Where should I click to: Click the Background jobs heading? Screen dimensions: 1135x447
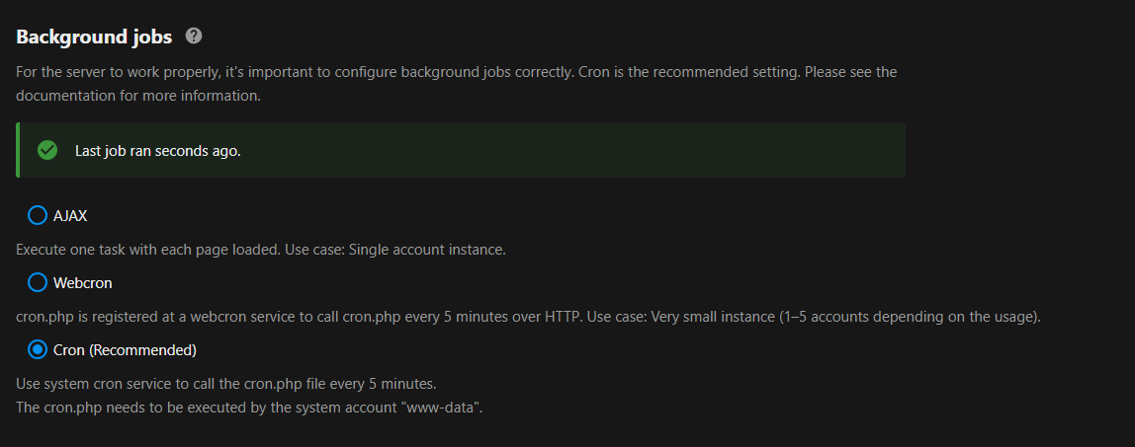click(94, 37)
